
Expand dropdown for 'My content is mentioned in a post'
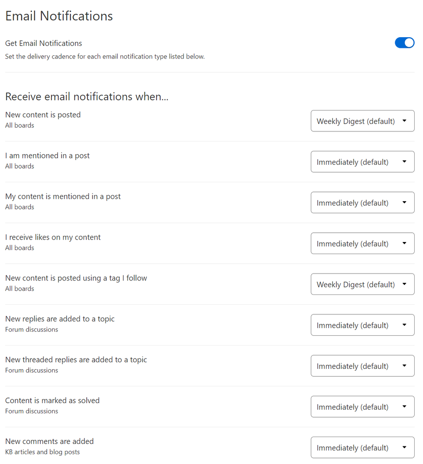pos(362,203)
